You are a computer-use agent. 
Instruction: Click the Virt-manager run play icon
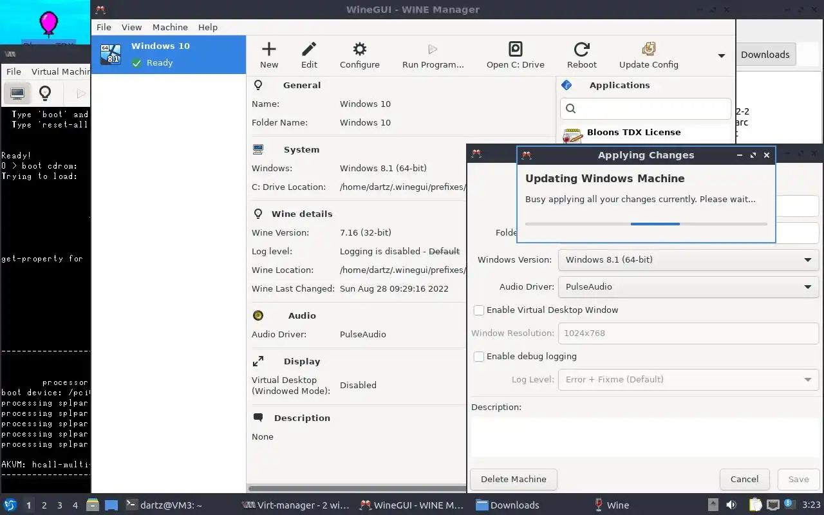click(80, 94)
